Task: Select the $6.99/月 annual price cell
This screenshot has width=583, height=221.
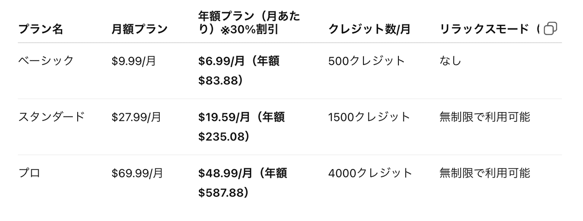Action: point(239,70)
